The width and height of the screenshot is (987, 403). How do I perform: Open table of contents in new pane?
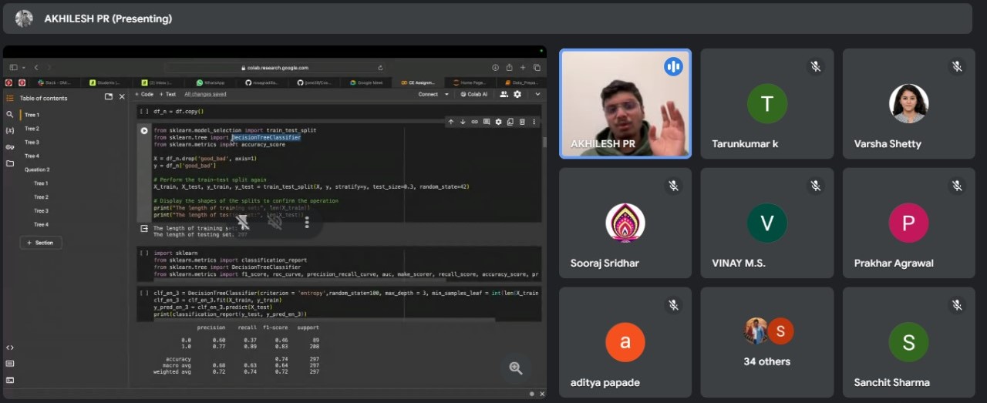pyautogui.click(x=109, y=97)
